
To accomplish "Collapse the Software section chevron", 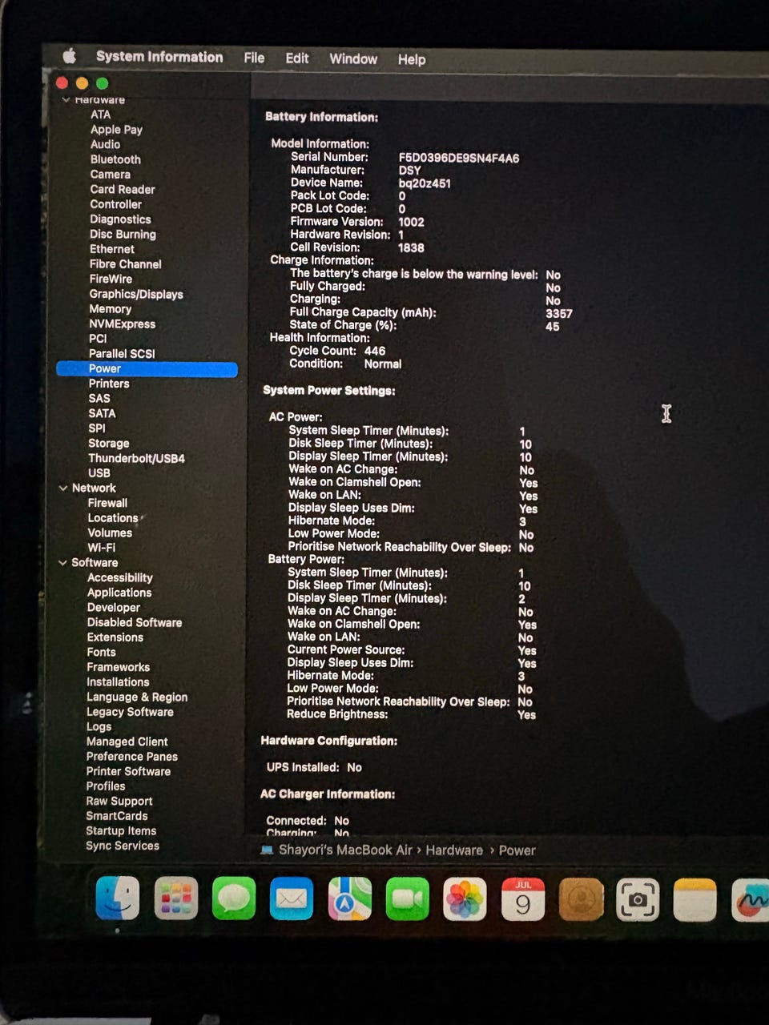I will tap(62, 562).
